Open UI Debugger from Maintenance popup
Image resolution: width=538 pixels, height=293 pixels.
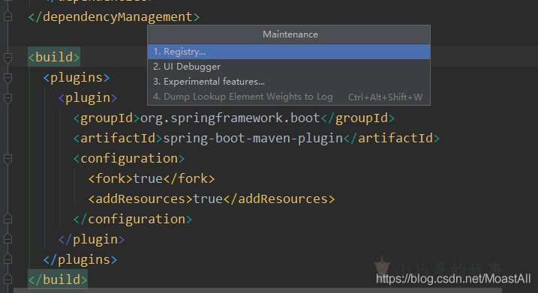[x=289, y=67]
